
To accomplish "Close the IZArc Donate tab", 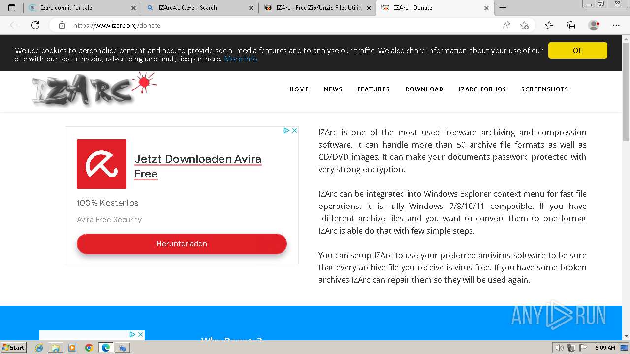I will point(487,8).
